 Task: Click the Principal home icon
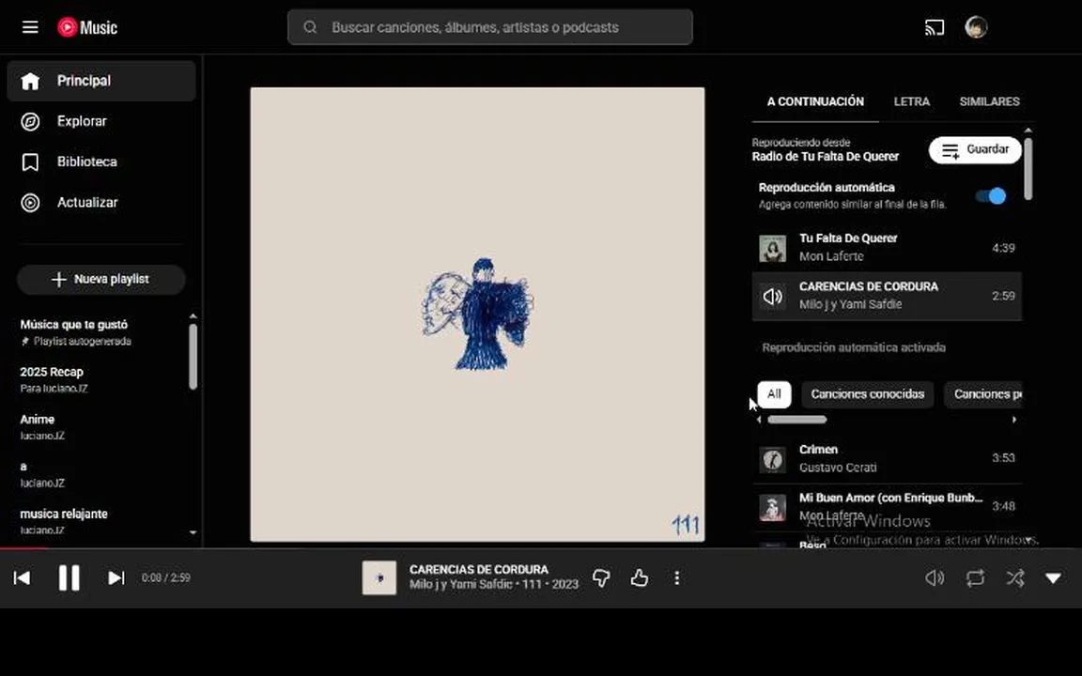point(30,81)
